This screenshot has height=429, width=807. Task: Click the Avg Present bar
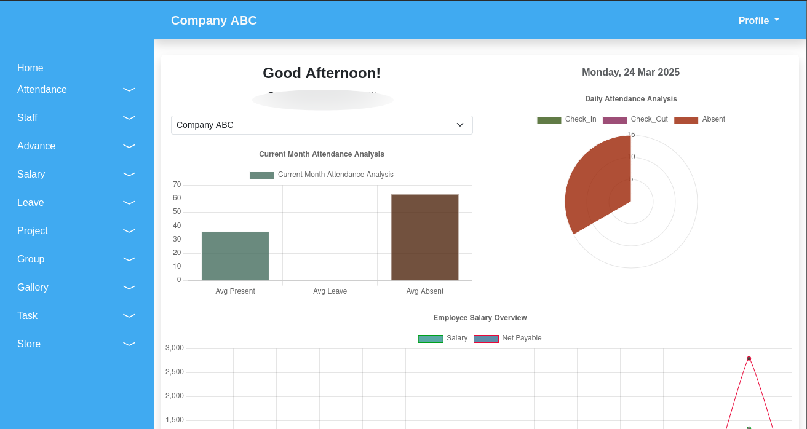tap(235, 256)
